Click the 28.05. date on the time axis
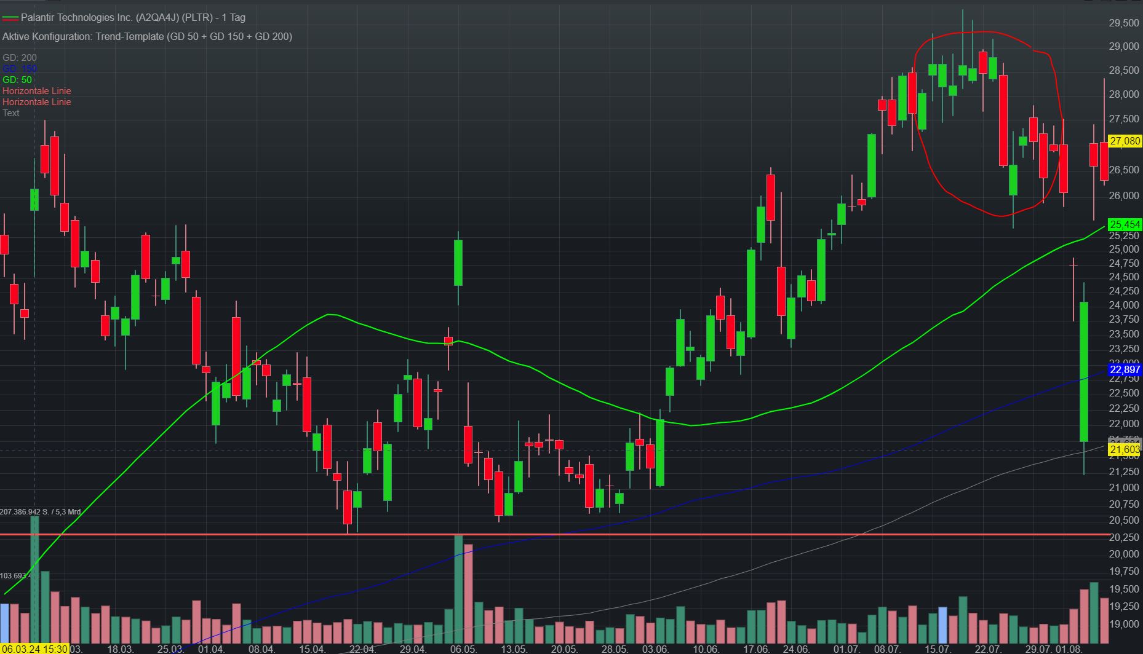The image size is (1143, 654). click(x=614, y=649)
